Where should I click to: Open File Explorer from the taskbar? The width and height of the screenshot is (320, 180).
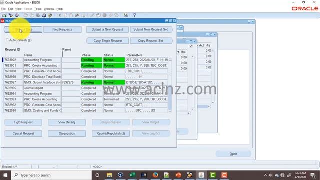click(x=109, y=175)
